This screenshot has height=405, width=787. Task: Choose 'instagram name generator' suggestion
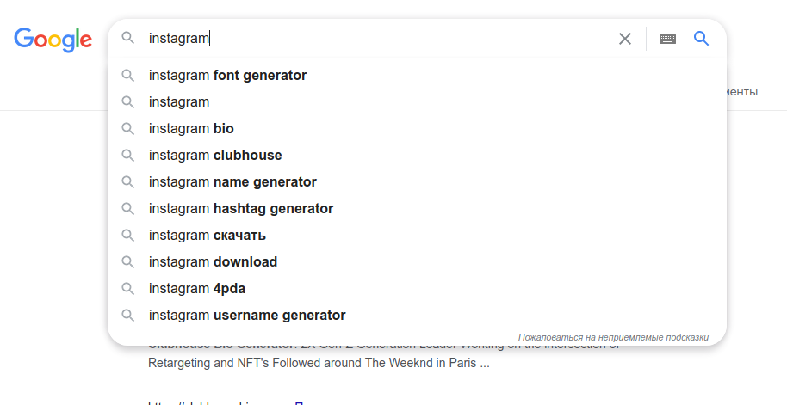point(232,182)
